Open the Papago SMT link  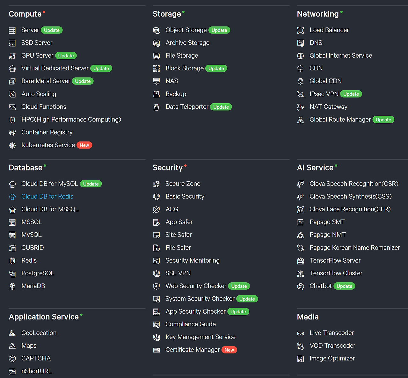click(327, 222)
